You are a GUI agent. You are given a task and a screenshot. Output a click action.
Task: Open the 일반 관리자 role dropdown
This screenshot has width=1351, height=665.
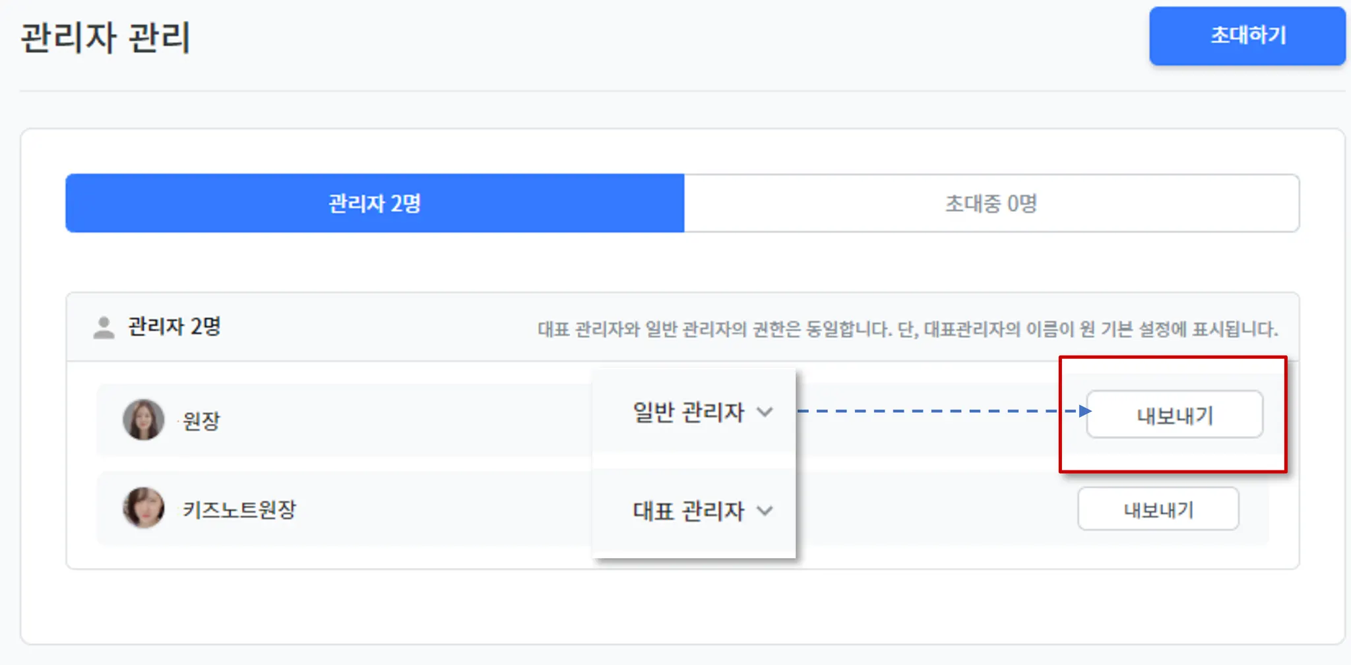689,412
